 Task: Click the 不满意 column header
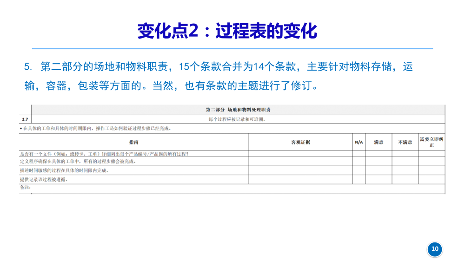[x=405, y=142]
